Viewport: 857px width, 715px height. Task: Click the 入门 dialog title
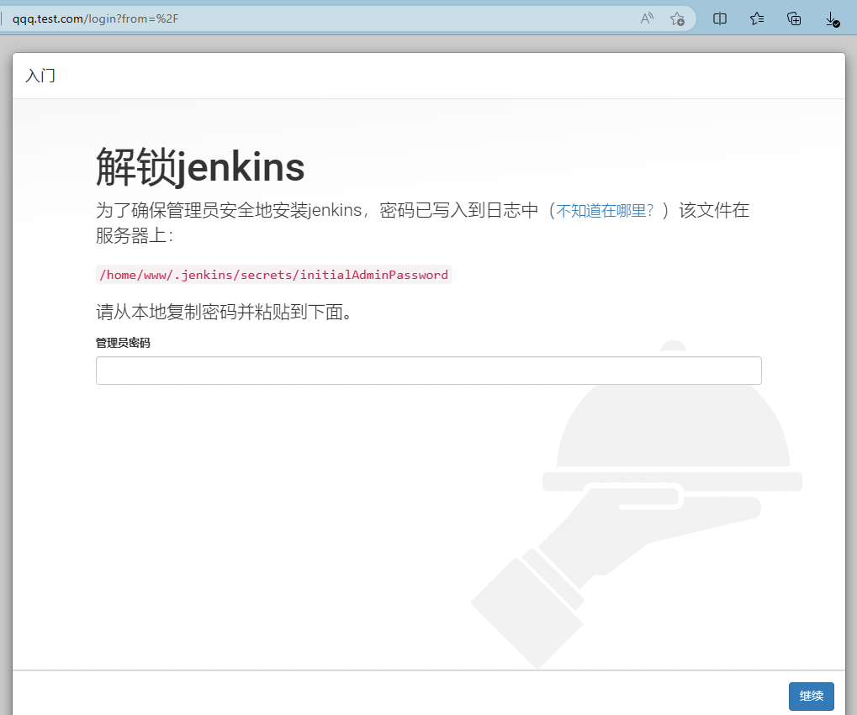tap(40, 76)
